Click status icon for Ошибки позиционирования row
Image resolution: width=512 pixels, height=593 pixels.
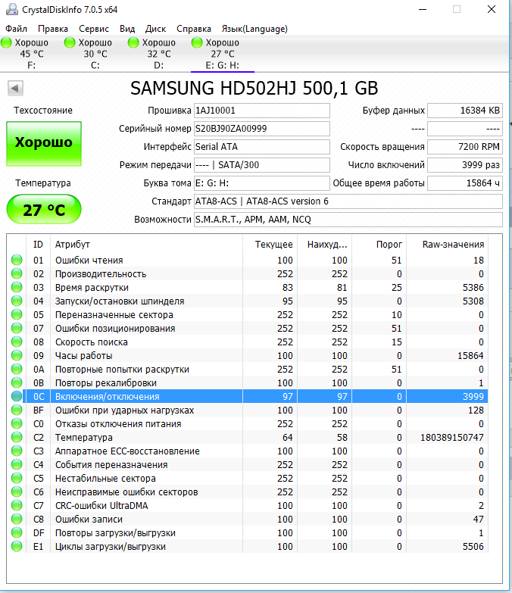pos(17,328)
